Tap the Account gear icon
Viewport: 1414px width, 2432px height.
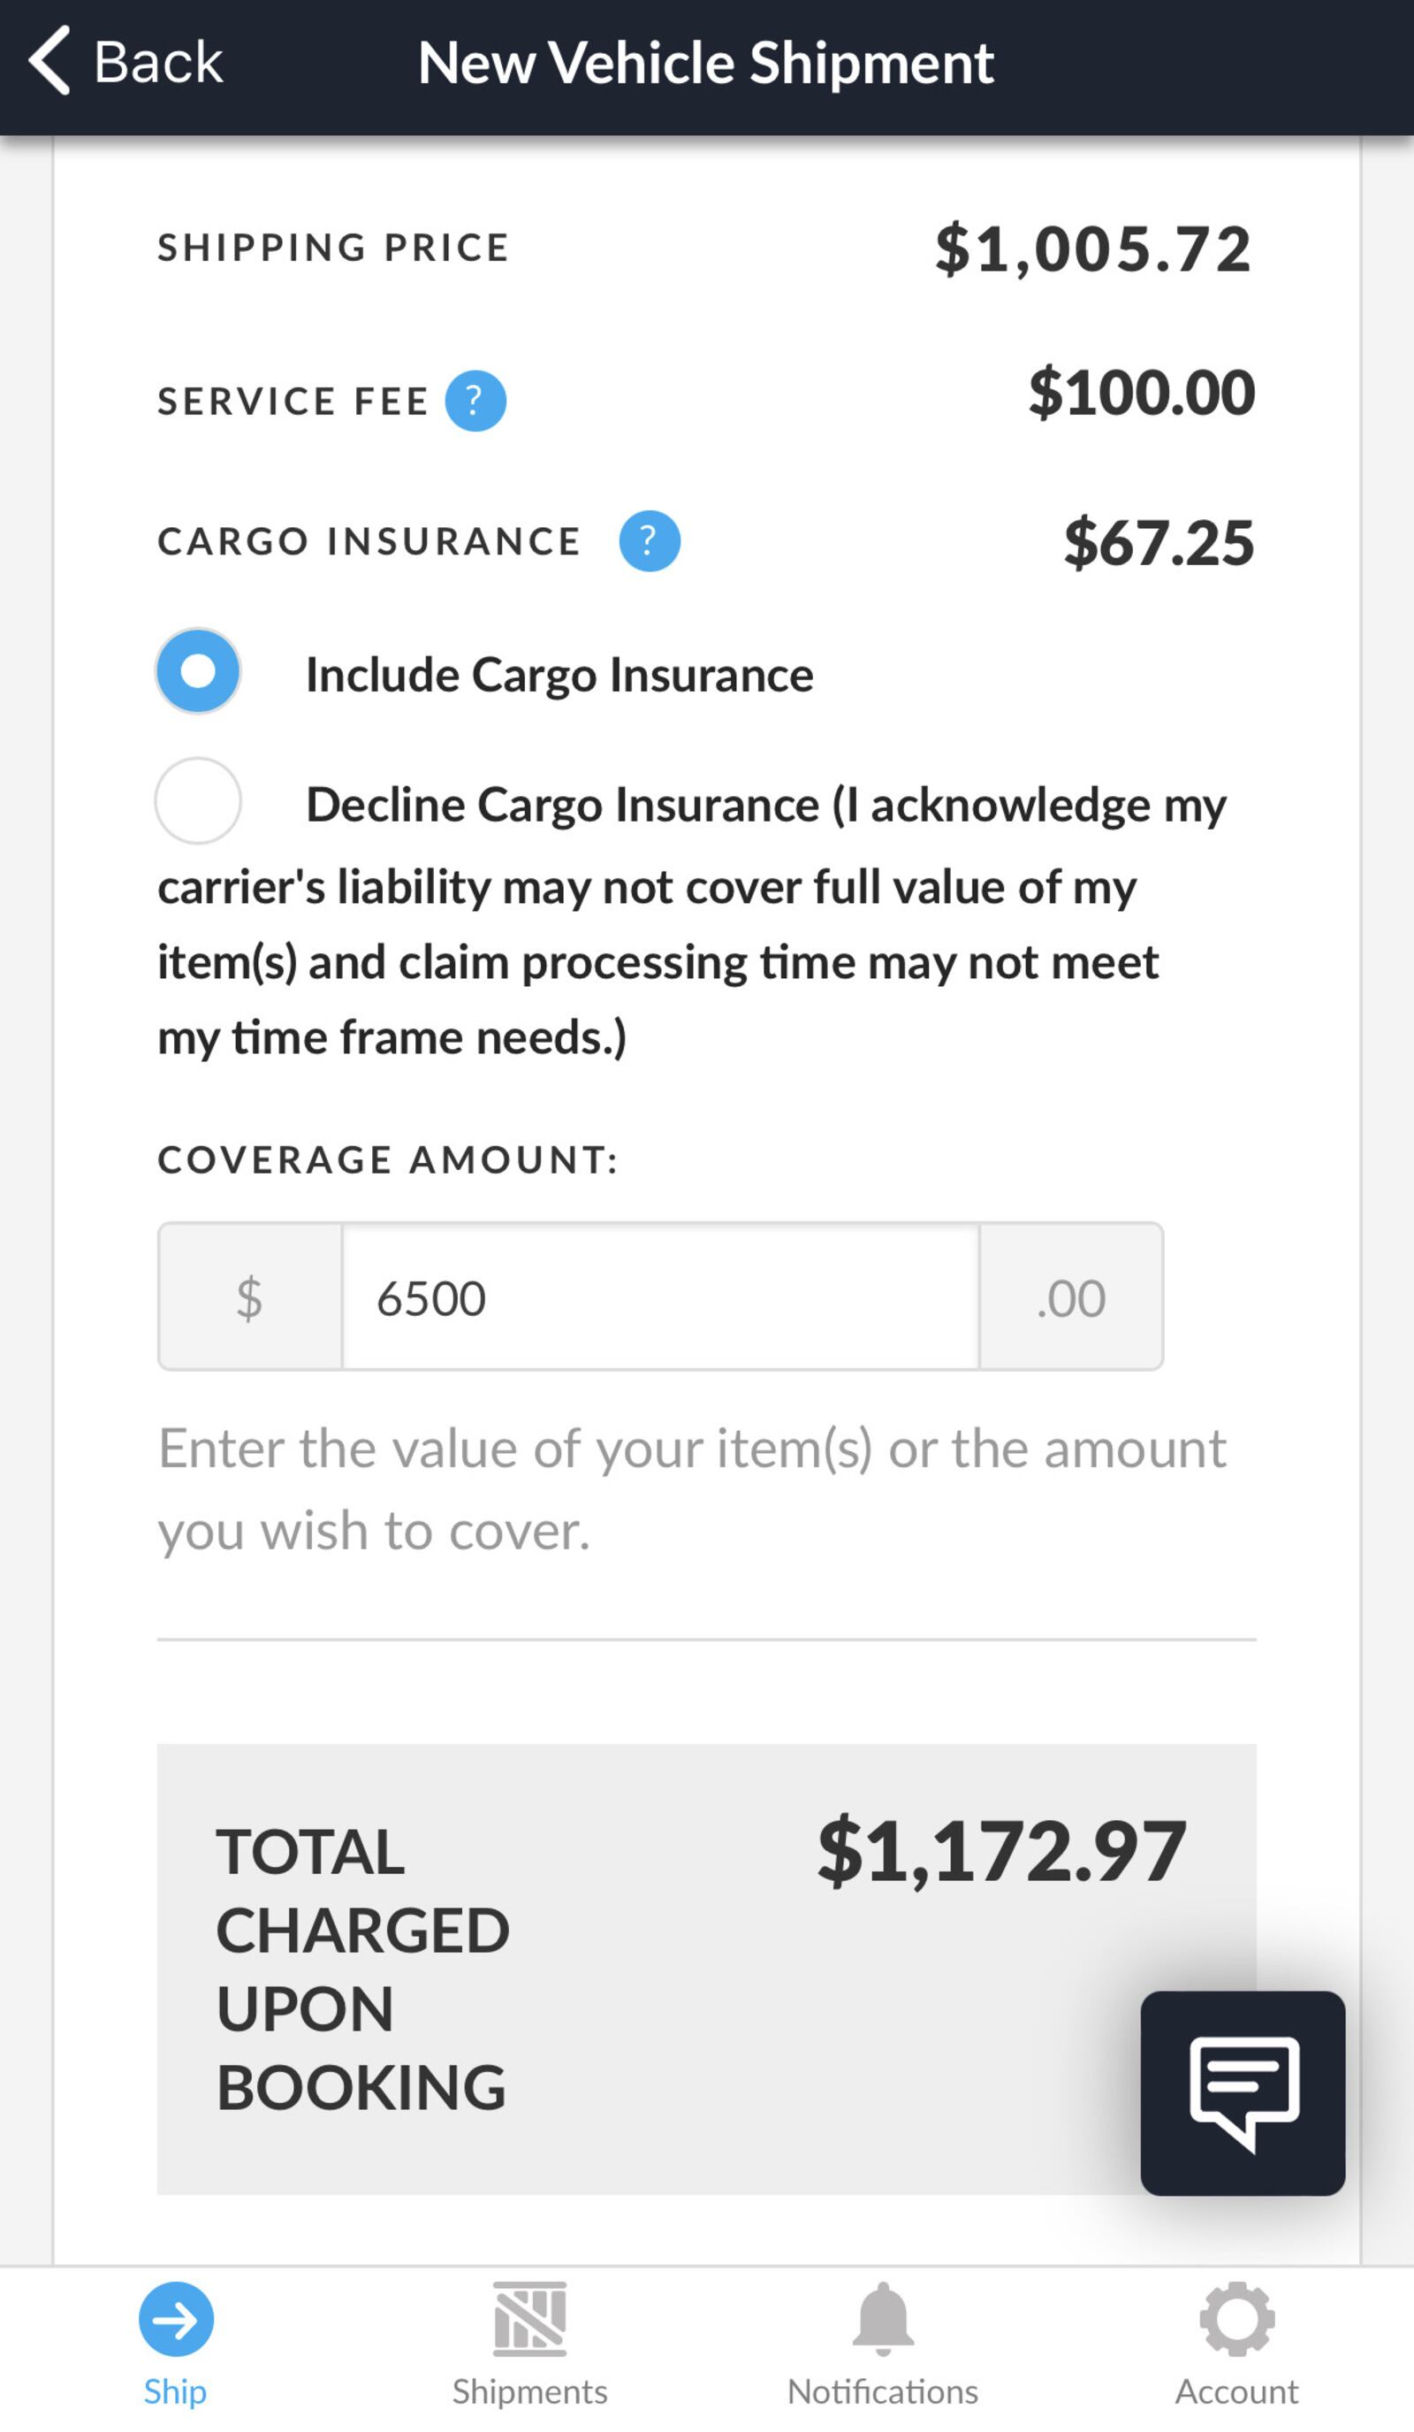(1236, 2318)
